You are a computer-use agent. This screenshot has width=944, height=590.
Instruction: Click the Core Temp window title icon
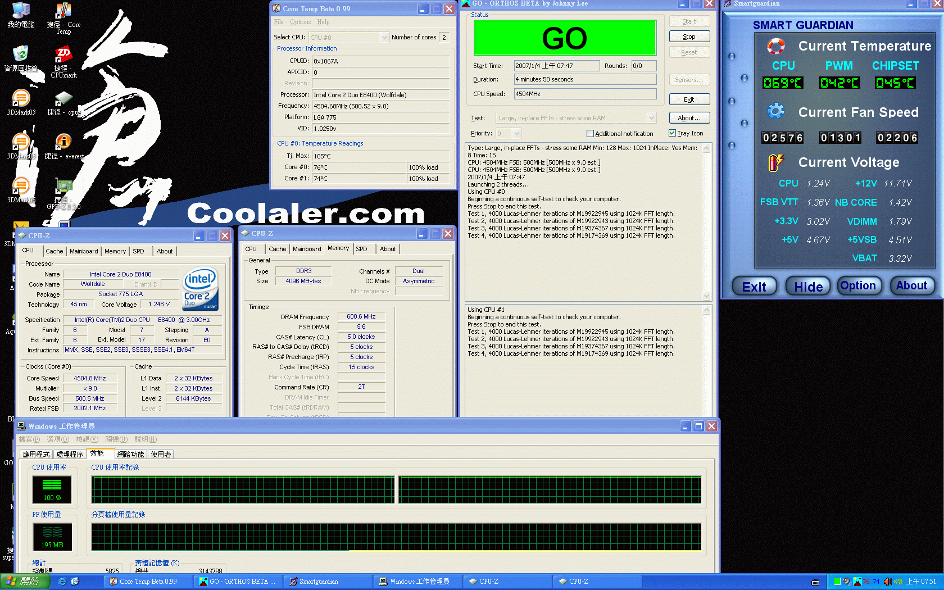[276, 8]
